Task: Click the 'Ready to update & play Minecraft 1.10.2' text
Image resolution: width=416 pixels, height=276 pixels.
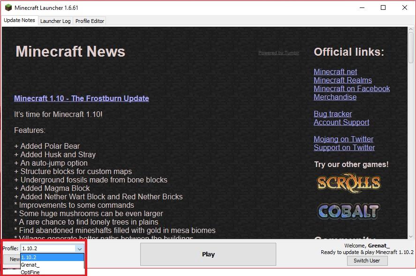Action: tap(367, 252)
